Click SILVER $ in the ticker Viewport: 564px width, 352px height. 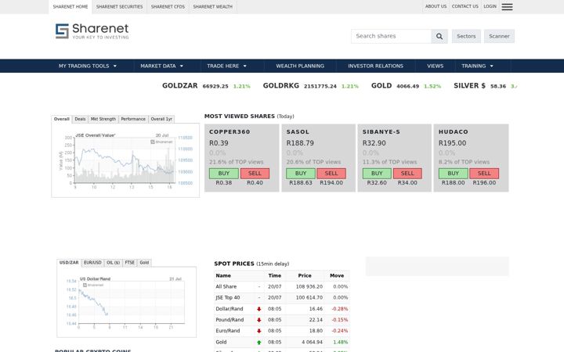[469, 86]
